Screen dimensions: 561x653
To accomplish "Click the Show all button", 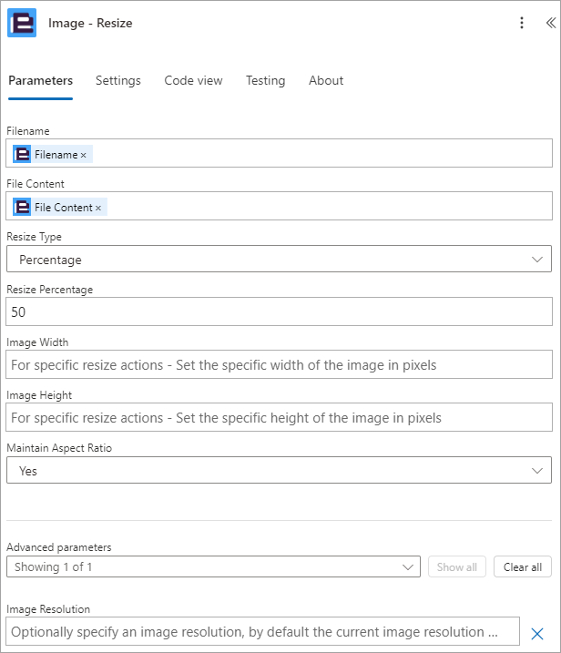I will click(457, 566).
